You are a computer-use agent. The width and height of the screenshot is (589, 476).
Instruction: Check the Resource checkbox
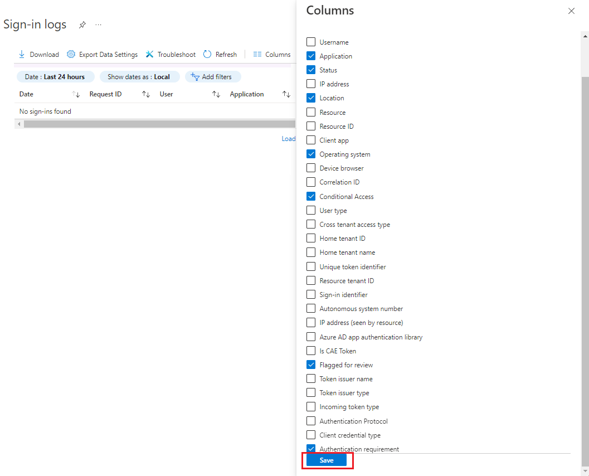click(311, 113)
